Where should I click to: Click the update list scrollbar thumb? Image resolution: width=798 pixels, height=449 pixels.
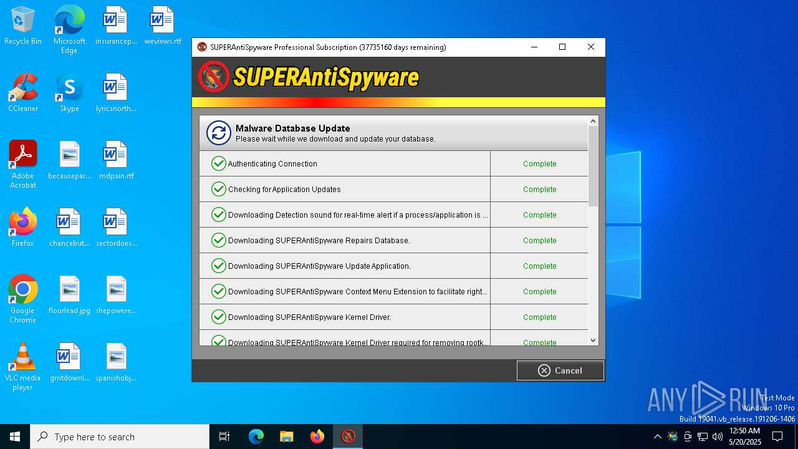[x=593, y=167]
